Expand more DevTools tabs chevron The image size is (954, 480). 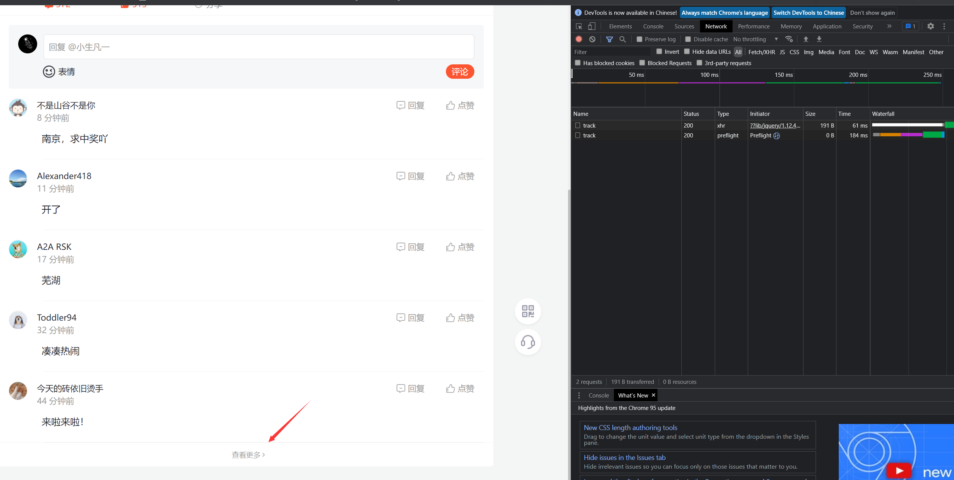889,26
